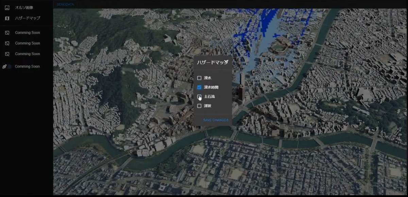Open the SENDDATA tab
The height and width of the screenshot is (197, 408).
(x=66, y=4)
